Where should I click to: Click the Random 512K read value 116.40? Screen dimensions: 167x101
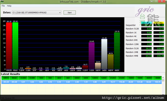tap(159, 48)
